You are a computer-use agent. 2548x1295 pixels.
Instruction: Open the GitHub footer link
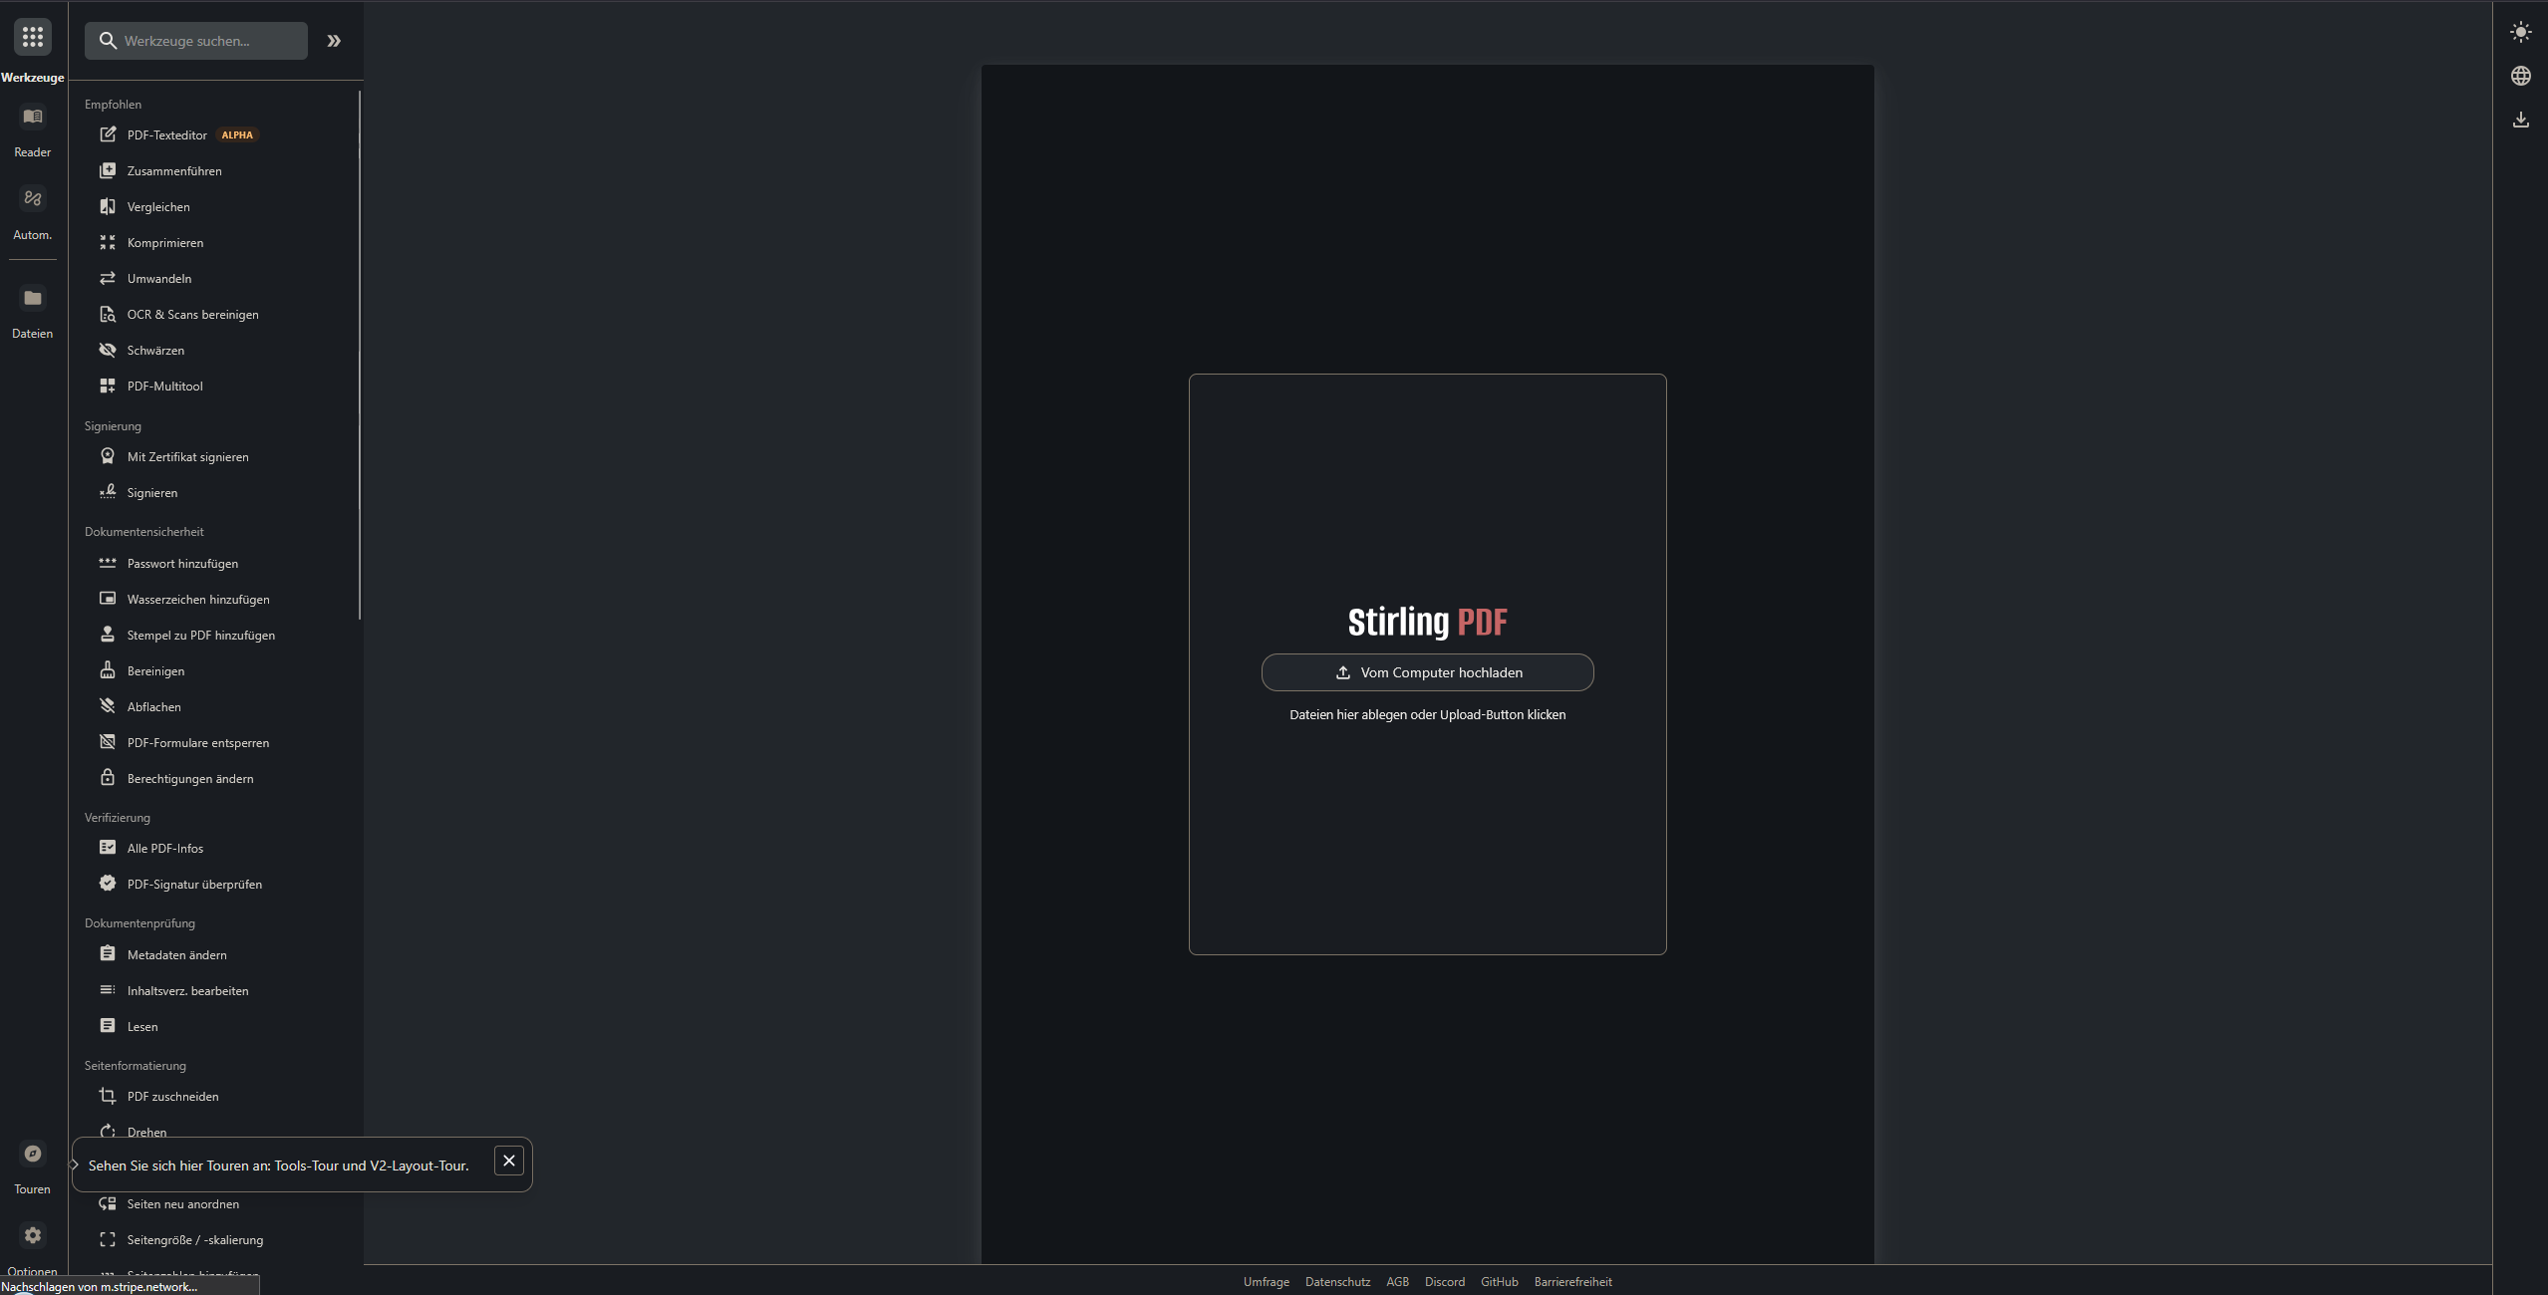[x=1499, y=1282]
